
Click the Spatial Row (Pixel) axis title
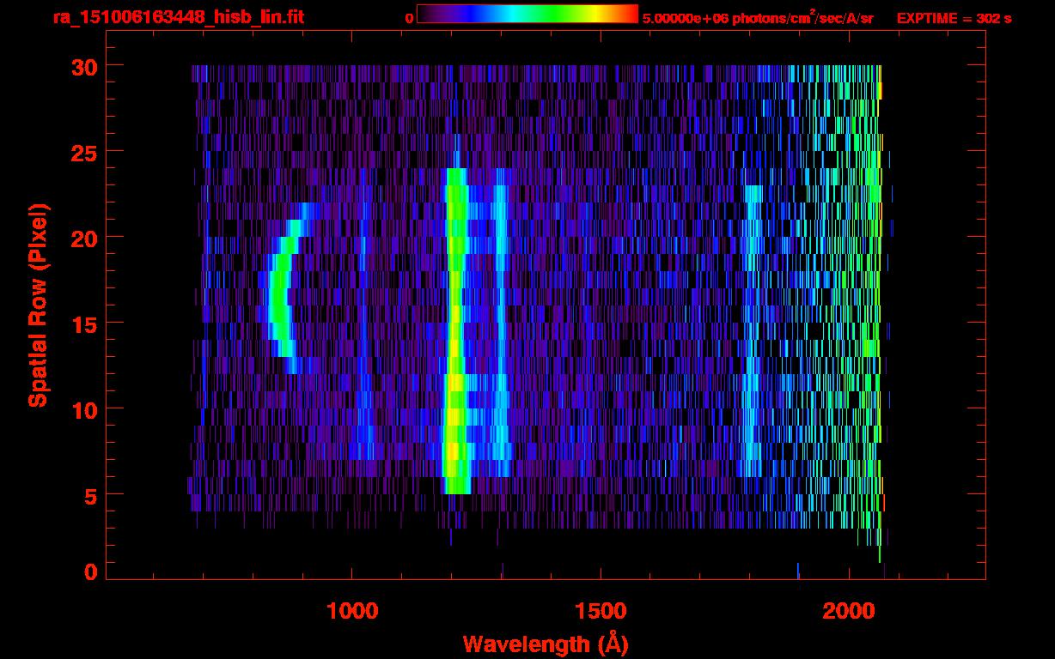(38, 305)
